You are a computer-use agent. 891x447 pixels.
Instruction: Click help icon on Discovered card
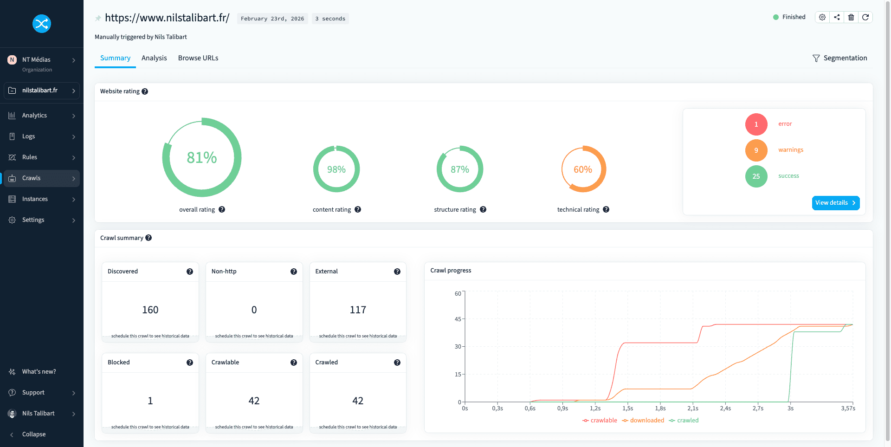(x=190, y=272)
